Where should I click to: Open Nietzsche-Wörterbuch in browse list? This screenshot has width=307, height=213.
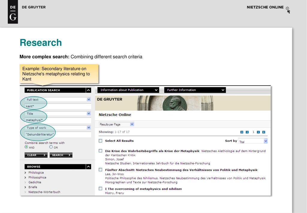(x=44, y=192)
